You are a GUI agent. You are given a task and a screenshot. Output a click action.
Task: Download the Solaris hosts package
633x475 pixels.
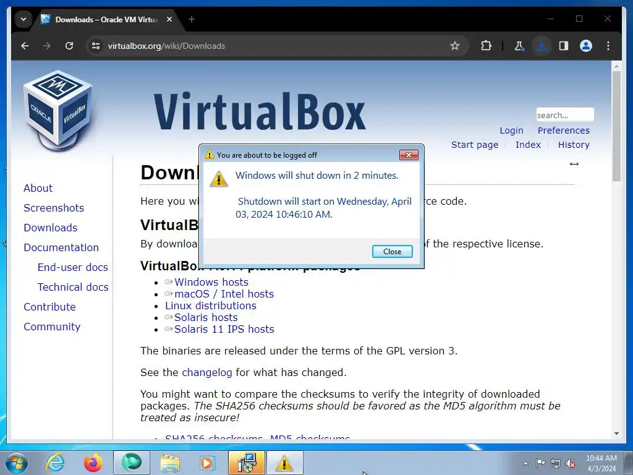point(206,317)
